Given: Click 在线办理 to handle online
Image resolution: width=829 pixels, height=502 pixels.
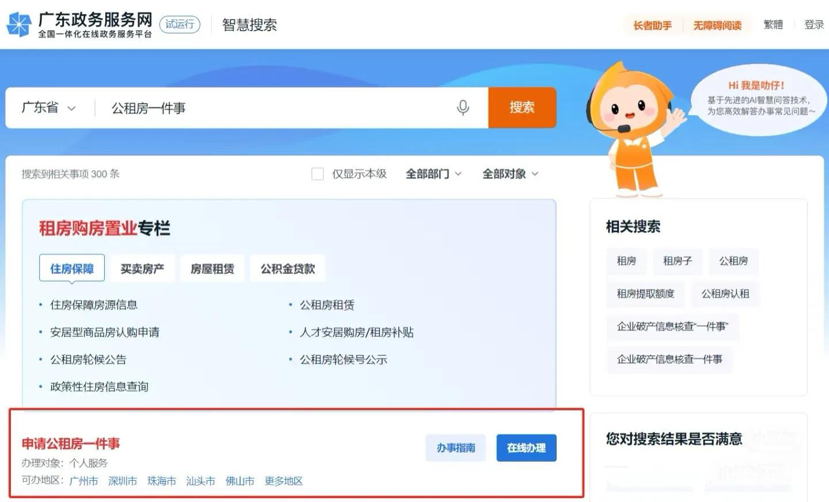Looking at the screenshot, I should (x=526, y=447).
